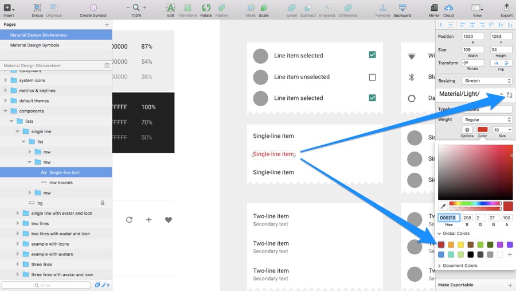Screen dimensions: 516x291
Task: Adjust the hue slider
Action: (x=475, y=203)
